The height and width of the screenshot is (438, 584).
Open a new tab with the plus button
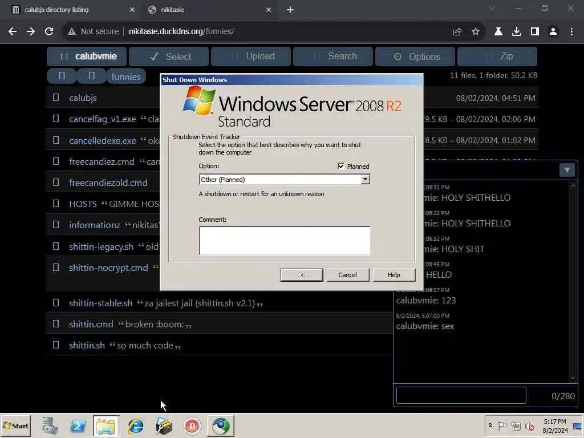290,10
